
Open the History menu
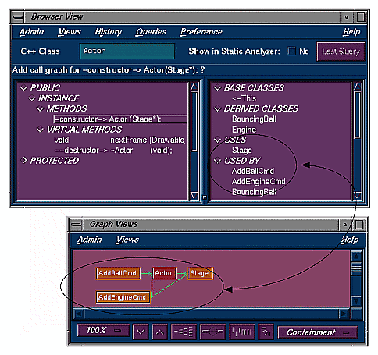click(x=108, y=32)
